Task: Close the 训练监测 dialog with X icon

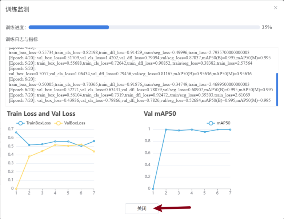Action: point(275,8)
